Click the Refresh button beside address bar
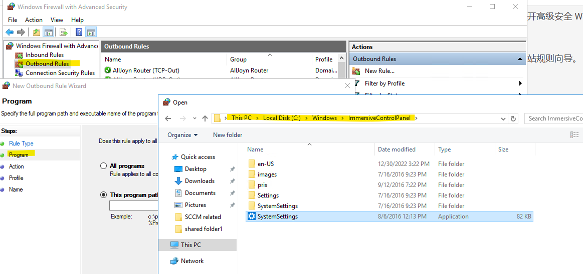Screen dimensions: 583x274 coord(513,118)
